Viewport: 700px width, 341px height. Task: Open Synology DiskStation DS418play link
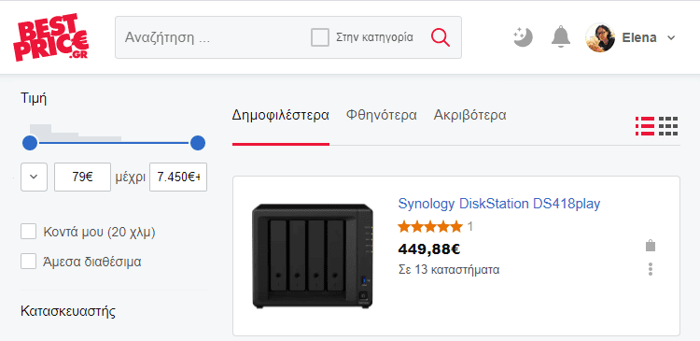click(x=499, y=204)
